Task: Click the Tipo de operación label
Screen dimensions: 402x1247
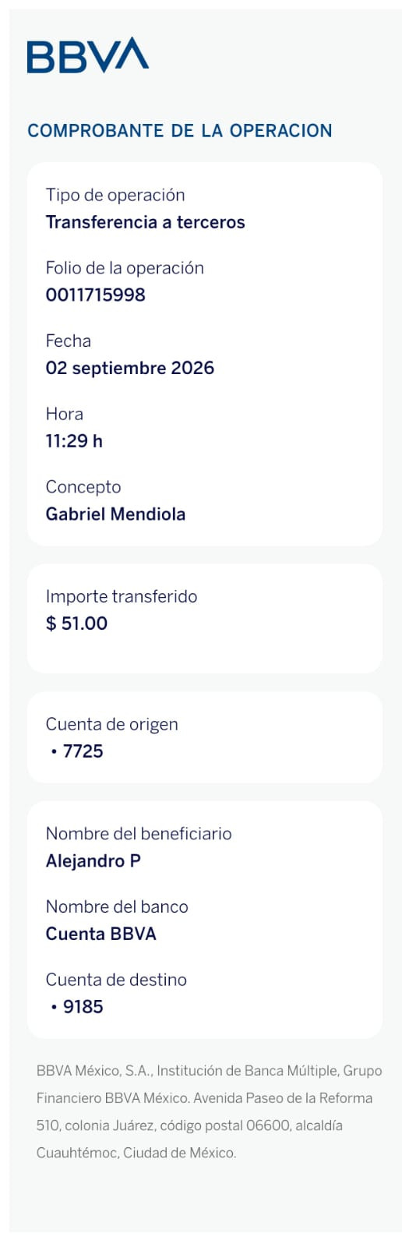Action: pos(115,195)
